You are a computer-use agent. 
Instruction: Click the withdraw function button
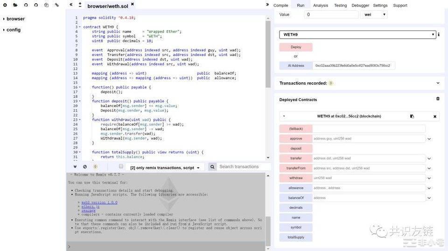[x=296, y=178]
